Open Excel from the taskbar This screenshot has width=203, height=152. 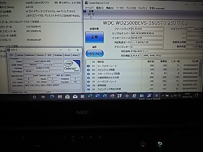click(x=90, y=96)
